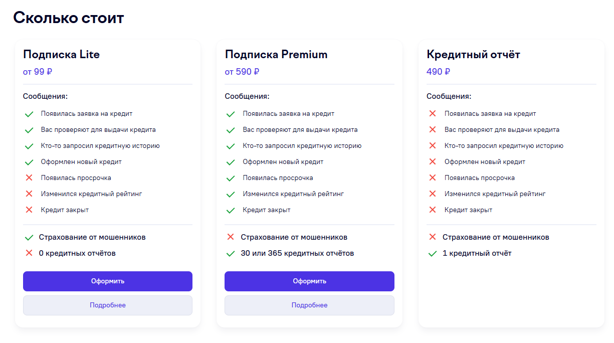Open 'Подробнее' for Подписка Lite

tap(108, 305)
